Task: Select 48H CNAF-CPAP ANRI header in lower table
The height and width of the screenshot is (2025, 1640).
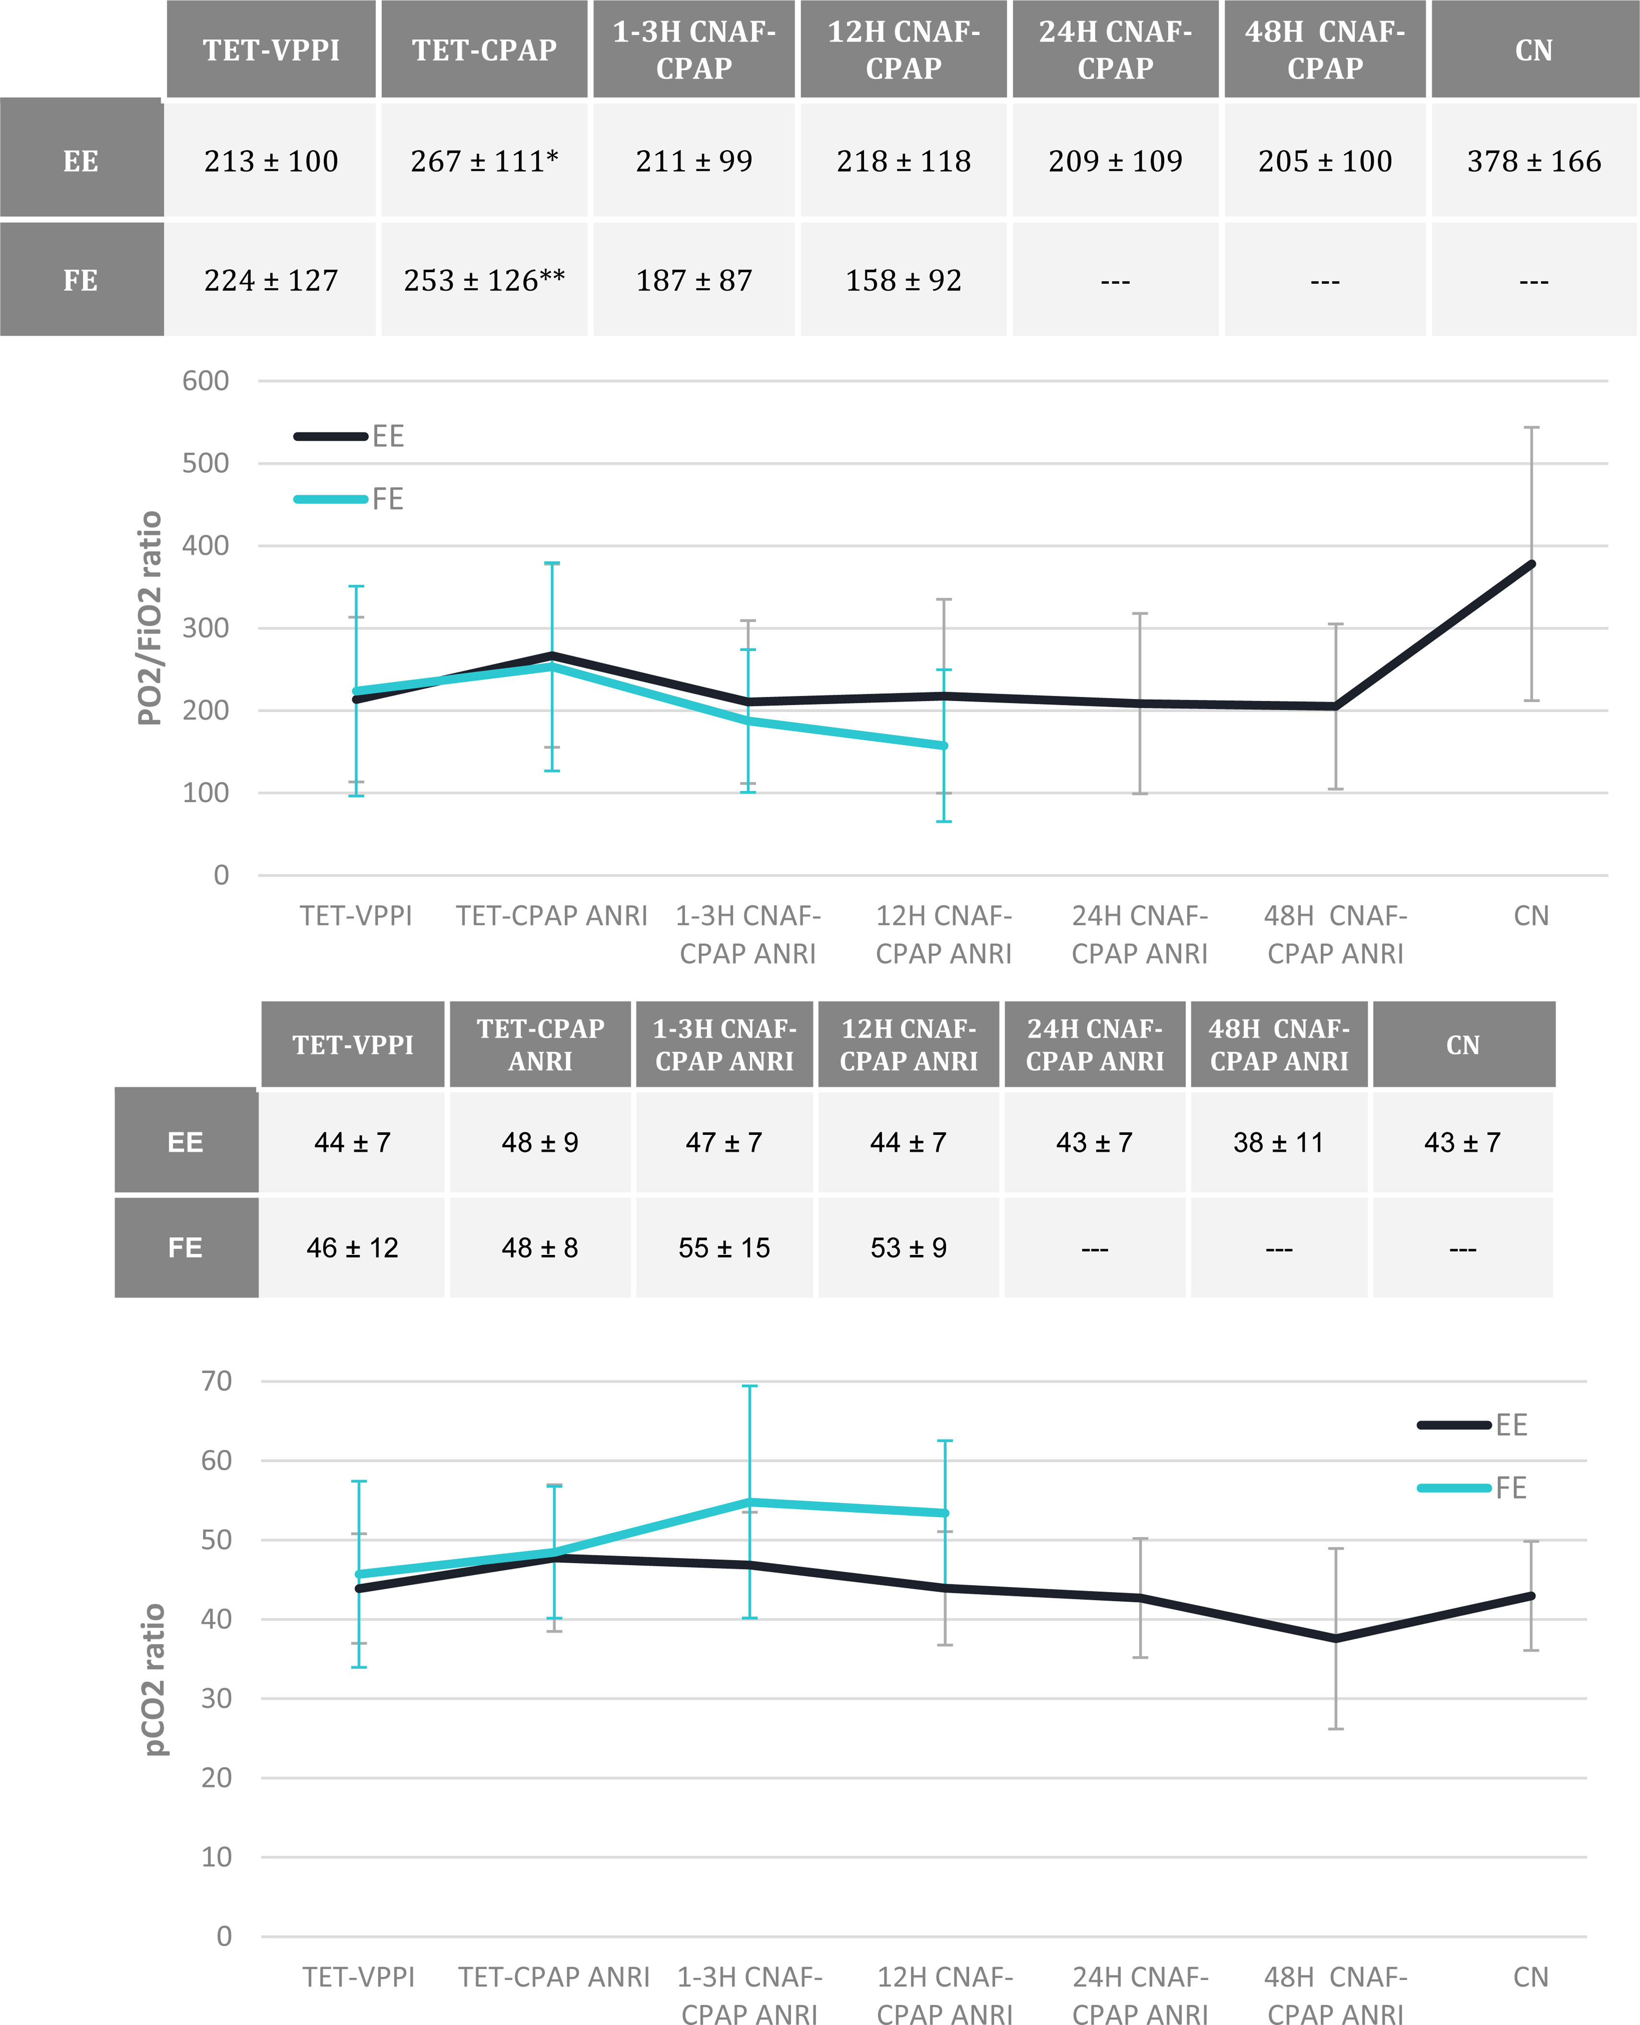Action: 1278,1045
